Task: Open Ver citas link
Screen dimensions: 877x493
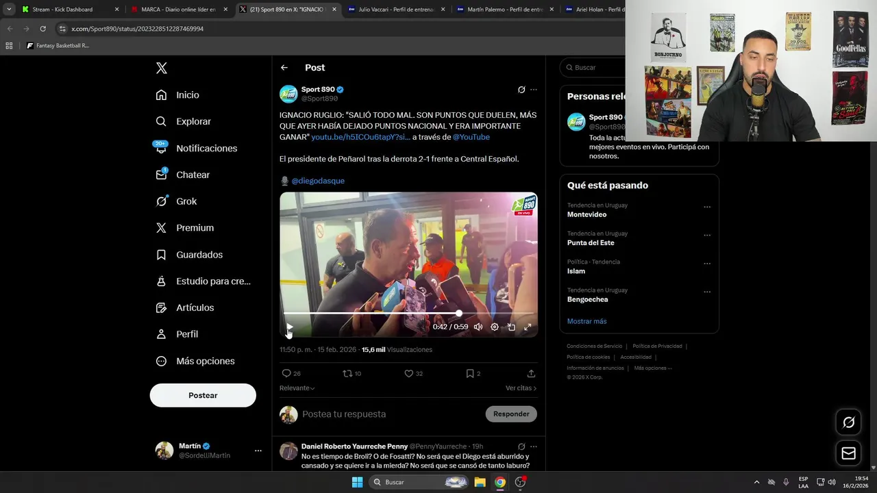Action: pyautogui.click(x=521, y=388)
